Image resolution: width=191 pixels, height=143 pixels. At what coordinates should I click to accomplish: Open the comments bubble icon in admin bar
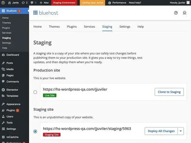[x=32, y=3]
